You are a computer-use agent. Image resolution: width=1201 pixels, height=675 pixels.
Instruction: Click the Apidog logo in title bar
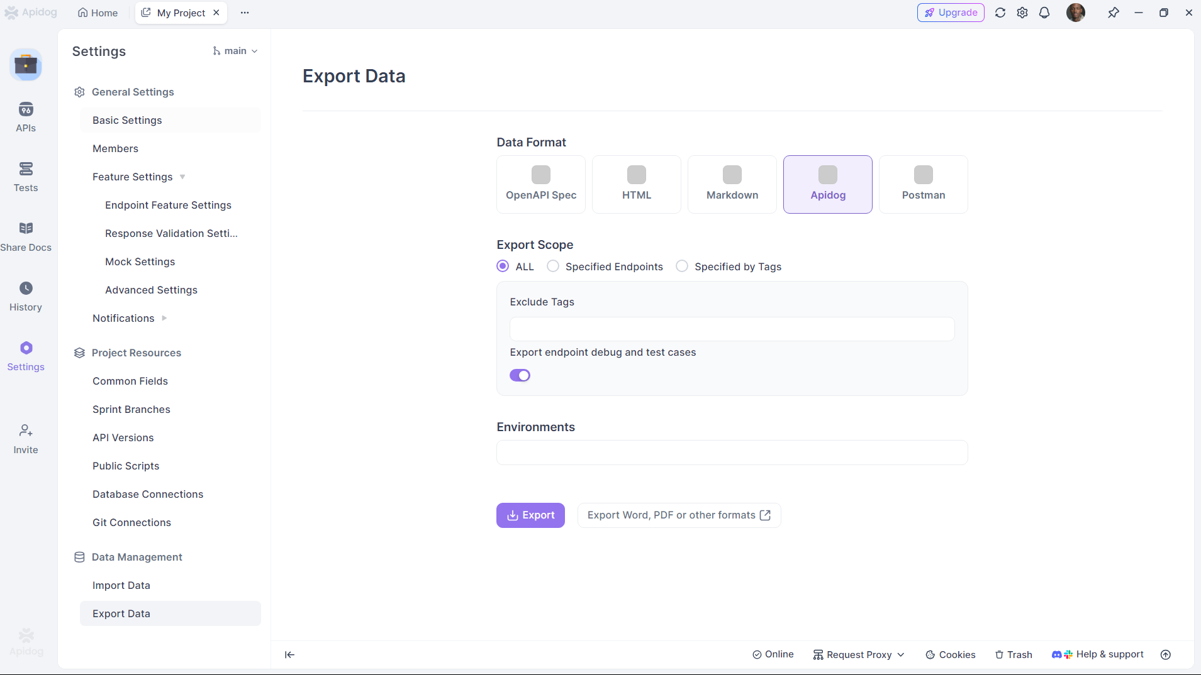(30, 13)
